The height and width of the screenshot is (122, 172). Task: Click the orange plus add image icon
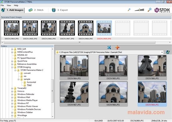[117, 47]
